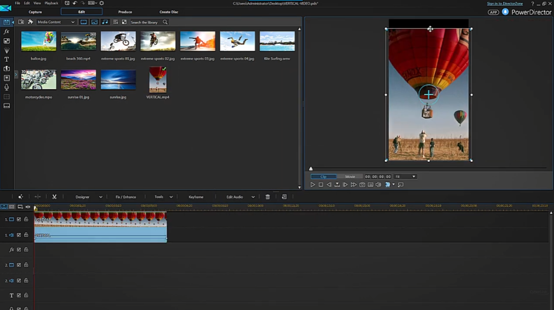Expand the Media Content dropdown
Image resolution: width=554 pixels, height=310 pixels.
tap(56, 22)
